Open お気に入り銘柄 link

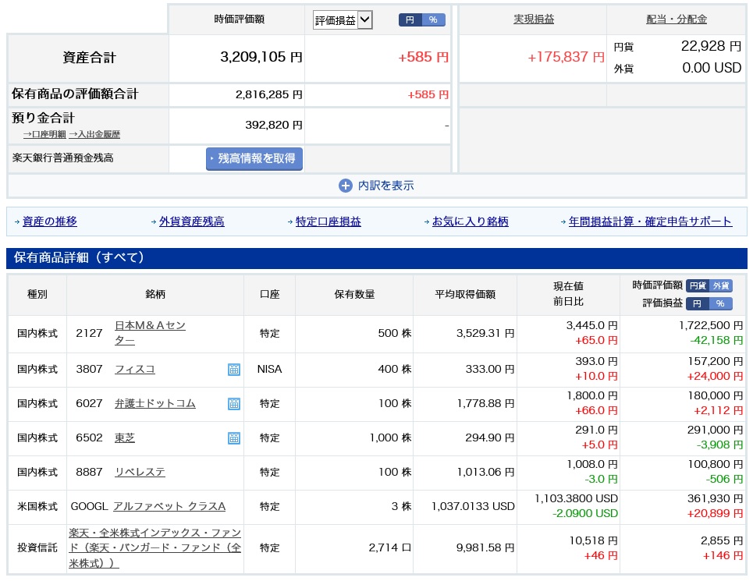pos(470,221)
